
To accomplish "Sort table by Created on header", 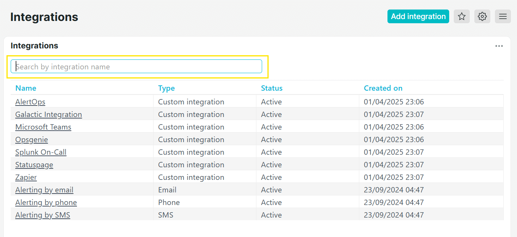I will coord(383,88).
